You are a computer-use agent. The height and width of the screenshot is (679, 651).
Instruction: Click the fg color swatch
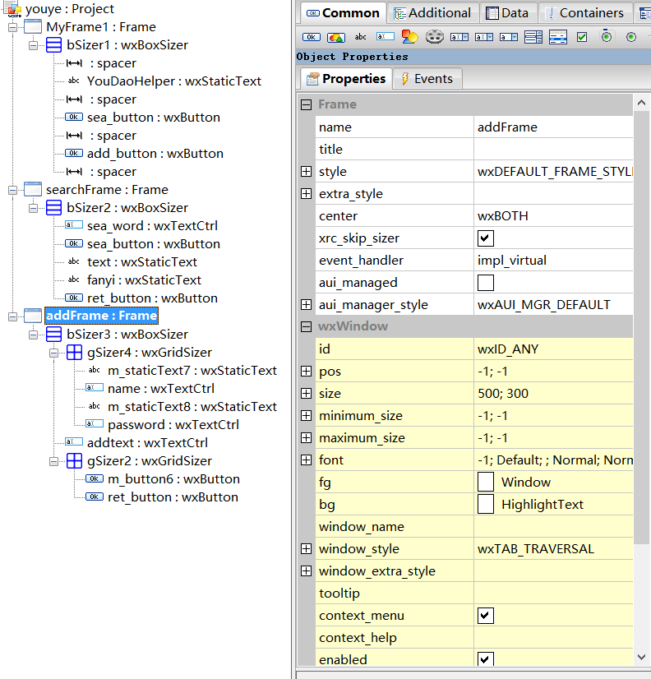486,482
